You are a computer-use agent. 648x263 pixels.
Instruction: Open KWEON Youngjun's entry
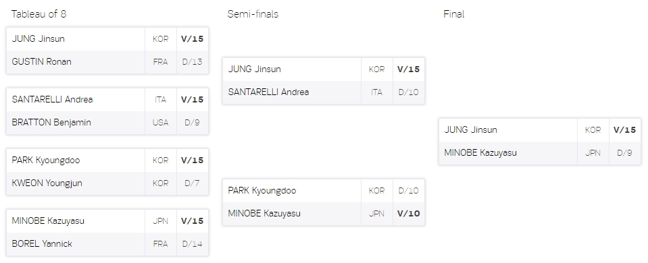(47, 183)
